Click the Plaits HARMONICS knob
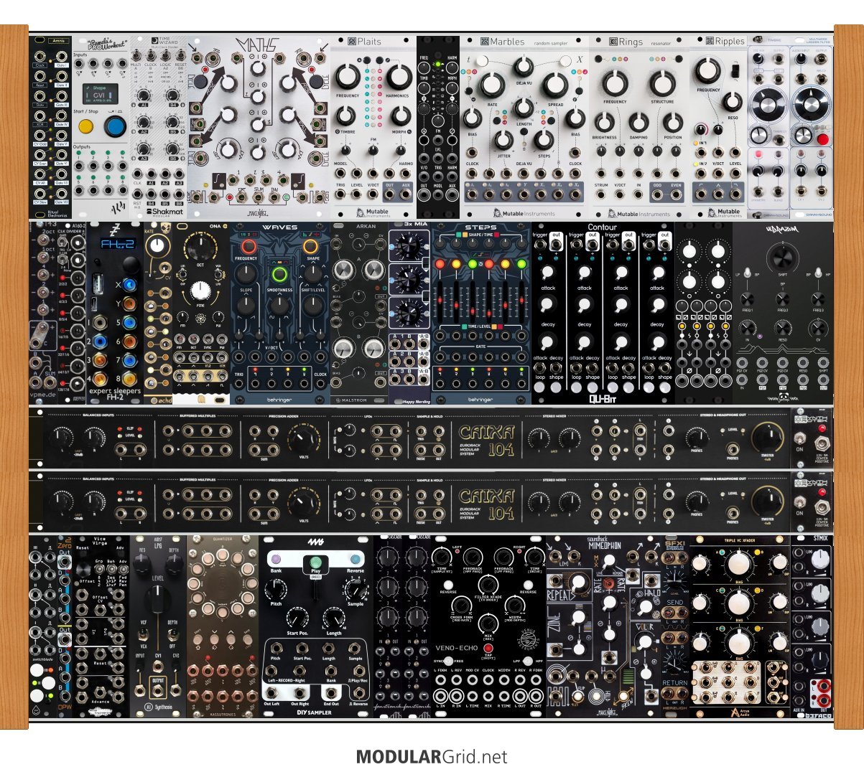 (x=399, y=78)
